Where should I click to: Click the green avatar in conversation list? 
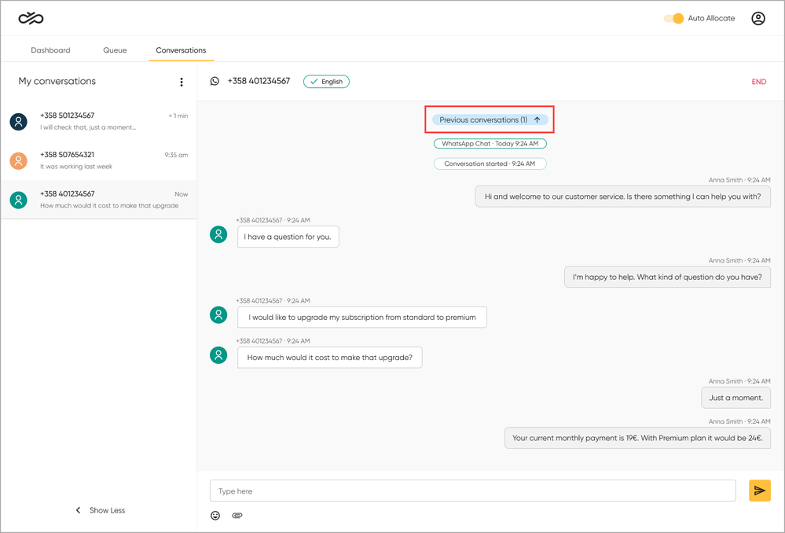[x=19, y=200]
